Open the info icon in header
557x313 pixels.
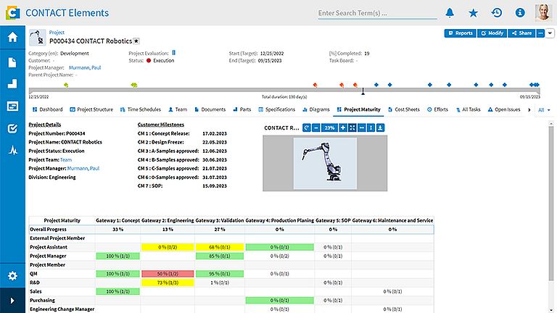click(520, 13)
